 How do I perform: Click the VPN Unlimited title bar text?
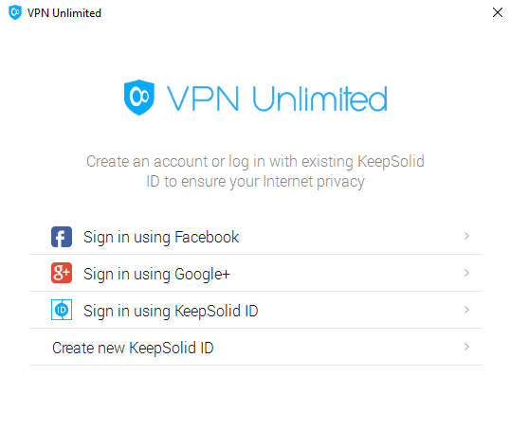(64, 13)
